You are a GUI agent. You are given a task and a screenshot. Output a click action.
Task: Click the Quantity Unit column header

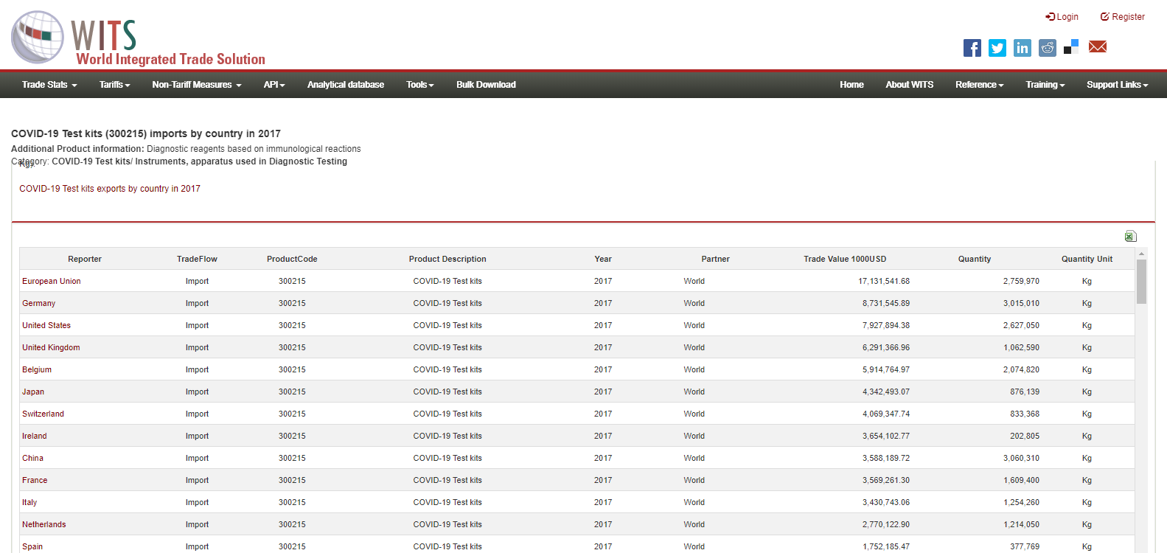[1087, 259]
